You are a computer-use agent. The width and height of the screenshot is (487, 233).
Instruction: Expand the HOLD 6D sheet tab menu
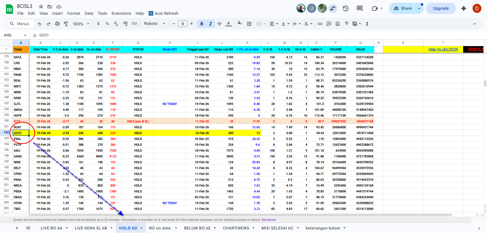pos(142,228)
